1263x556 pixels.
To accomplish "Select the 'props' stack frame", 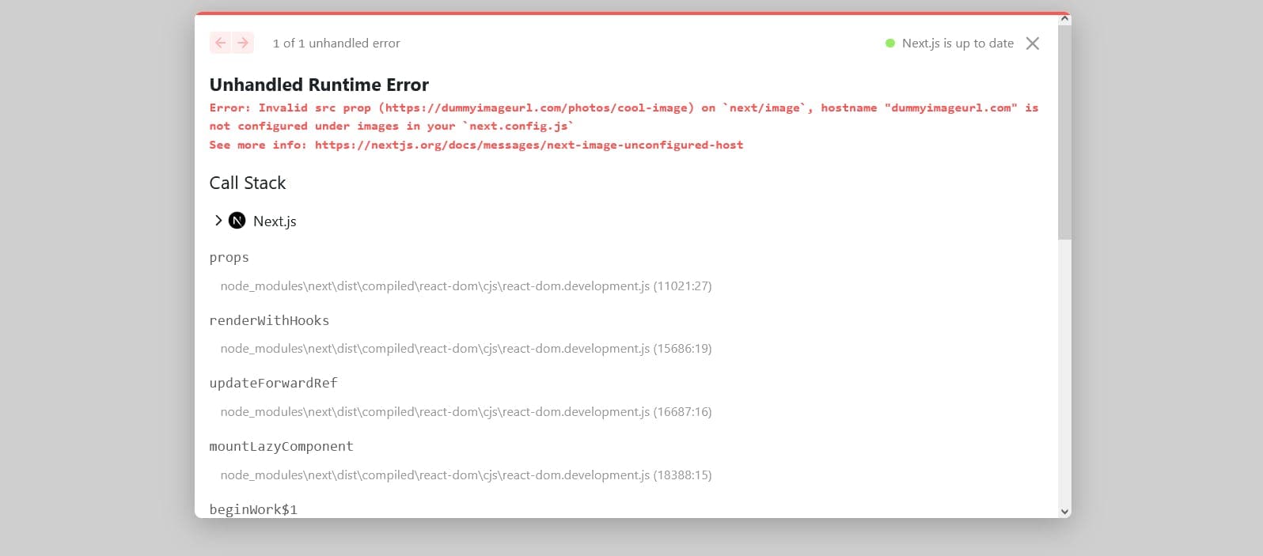I will [x=229, y=258].
